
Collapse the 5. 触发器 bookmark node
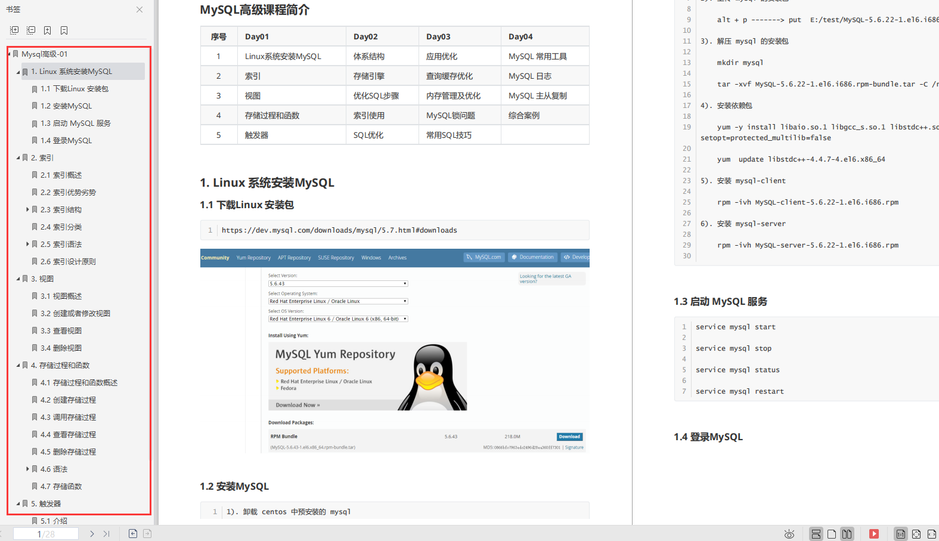click(x=18, y=504)
